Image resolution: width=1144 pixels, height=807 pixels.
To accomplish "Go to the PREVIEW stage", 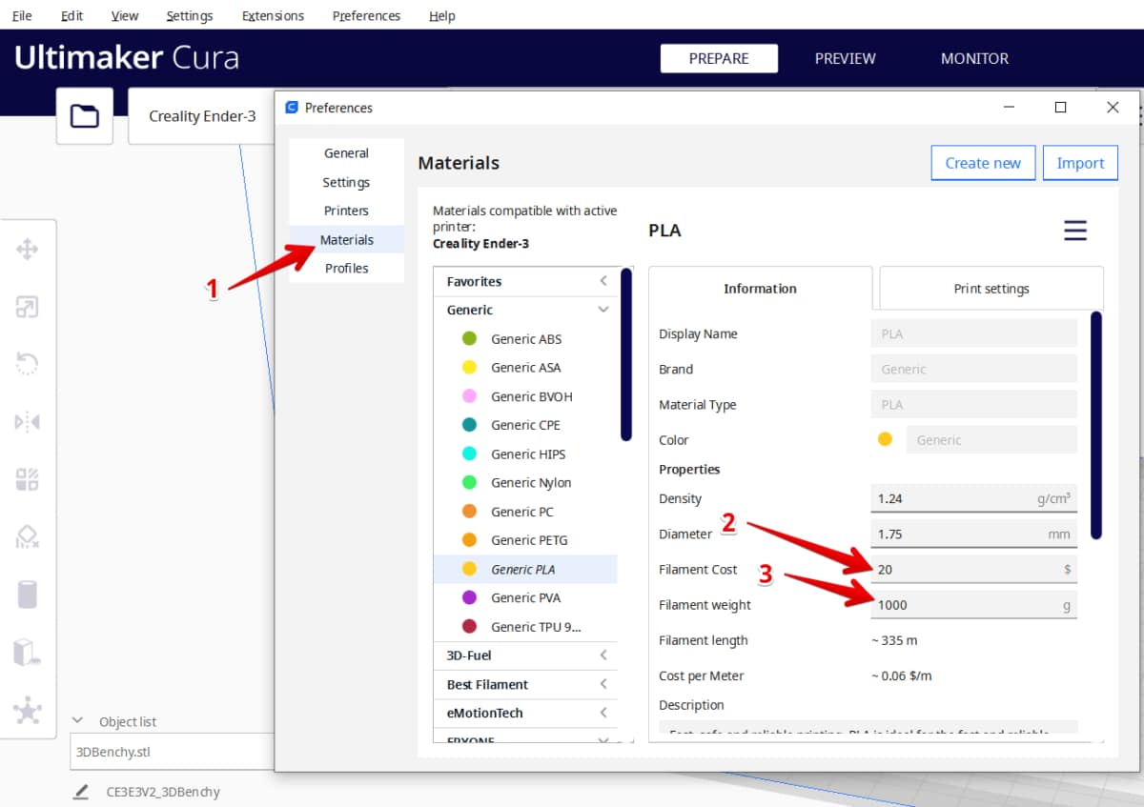I will (845, 58).
